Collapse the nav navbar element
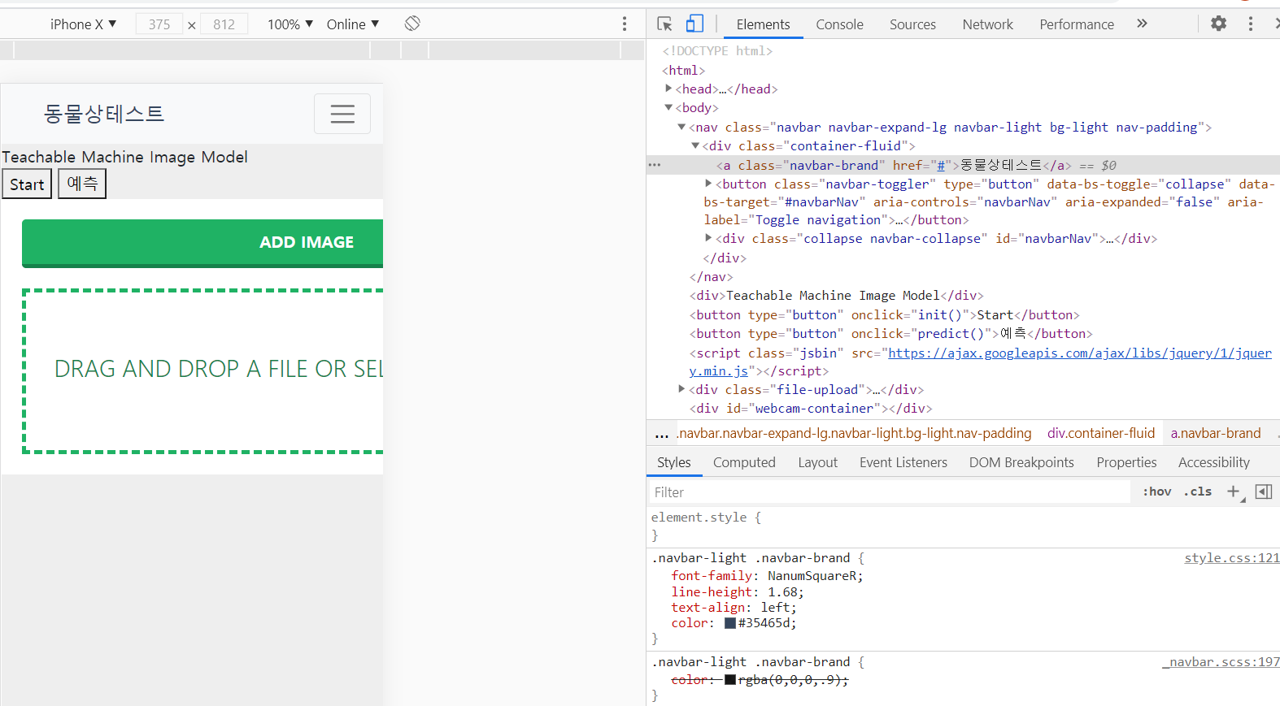The width and height of the screenshot is (1280, 706). click(681, 127)
